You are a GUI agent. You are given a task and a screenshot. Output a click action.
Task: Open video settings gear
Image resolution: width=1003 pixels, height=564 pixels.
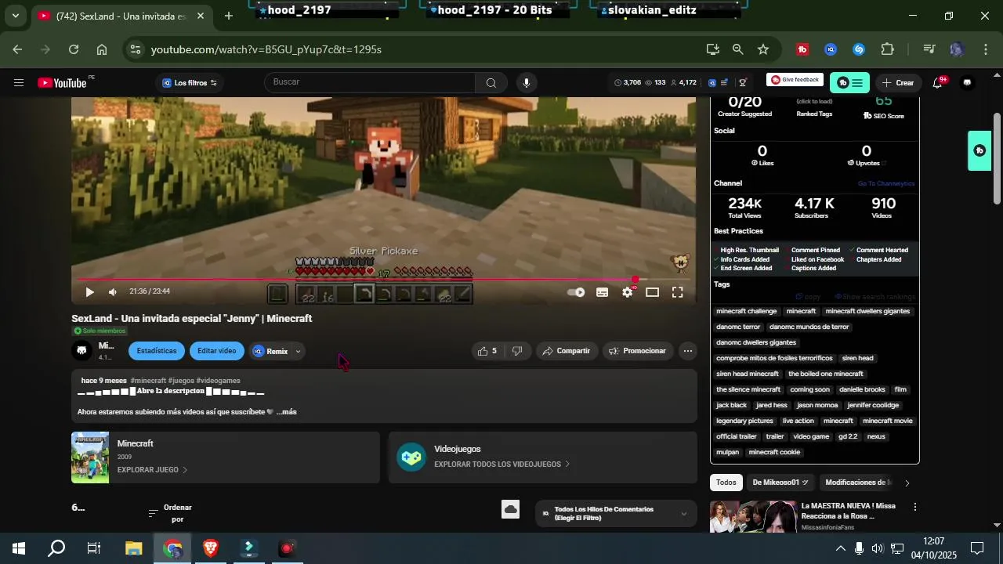628,292
